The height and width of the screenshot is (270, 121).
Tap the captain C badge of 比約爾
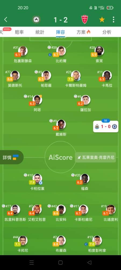coord(50,55)
